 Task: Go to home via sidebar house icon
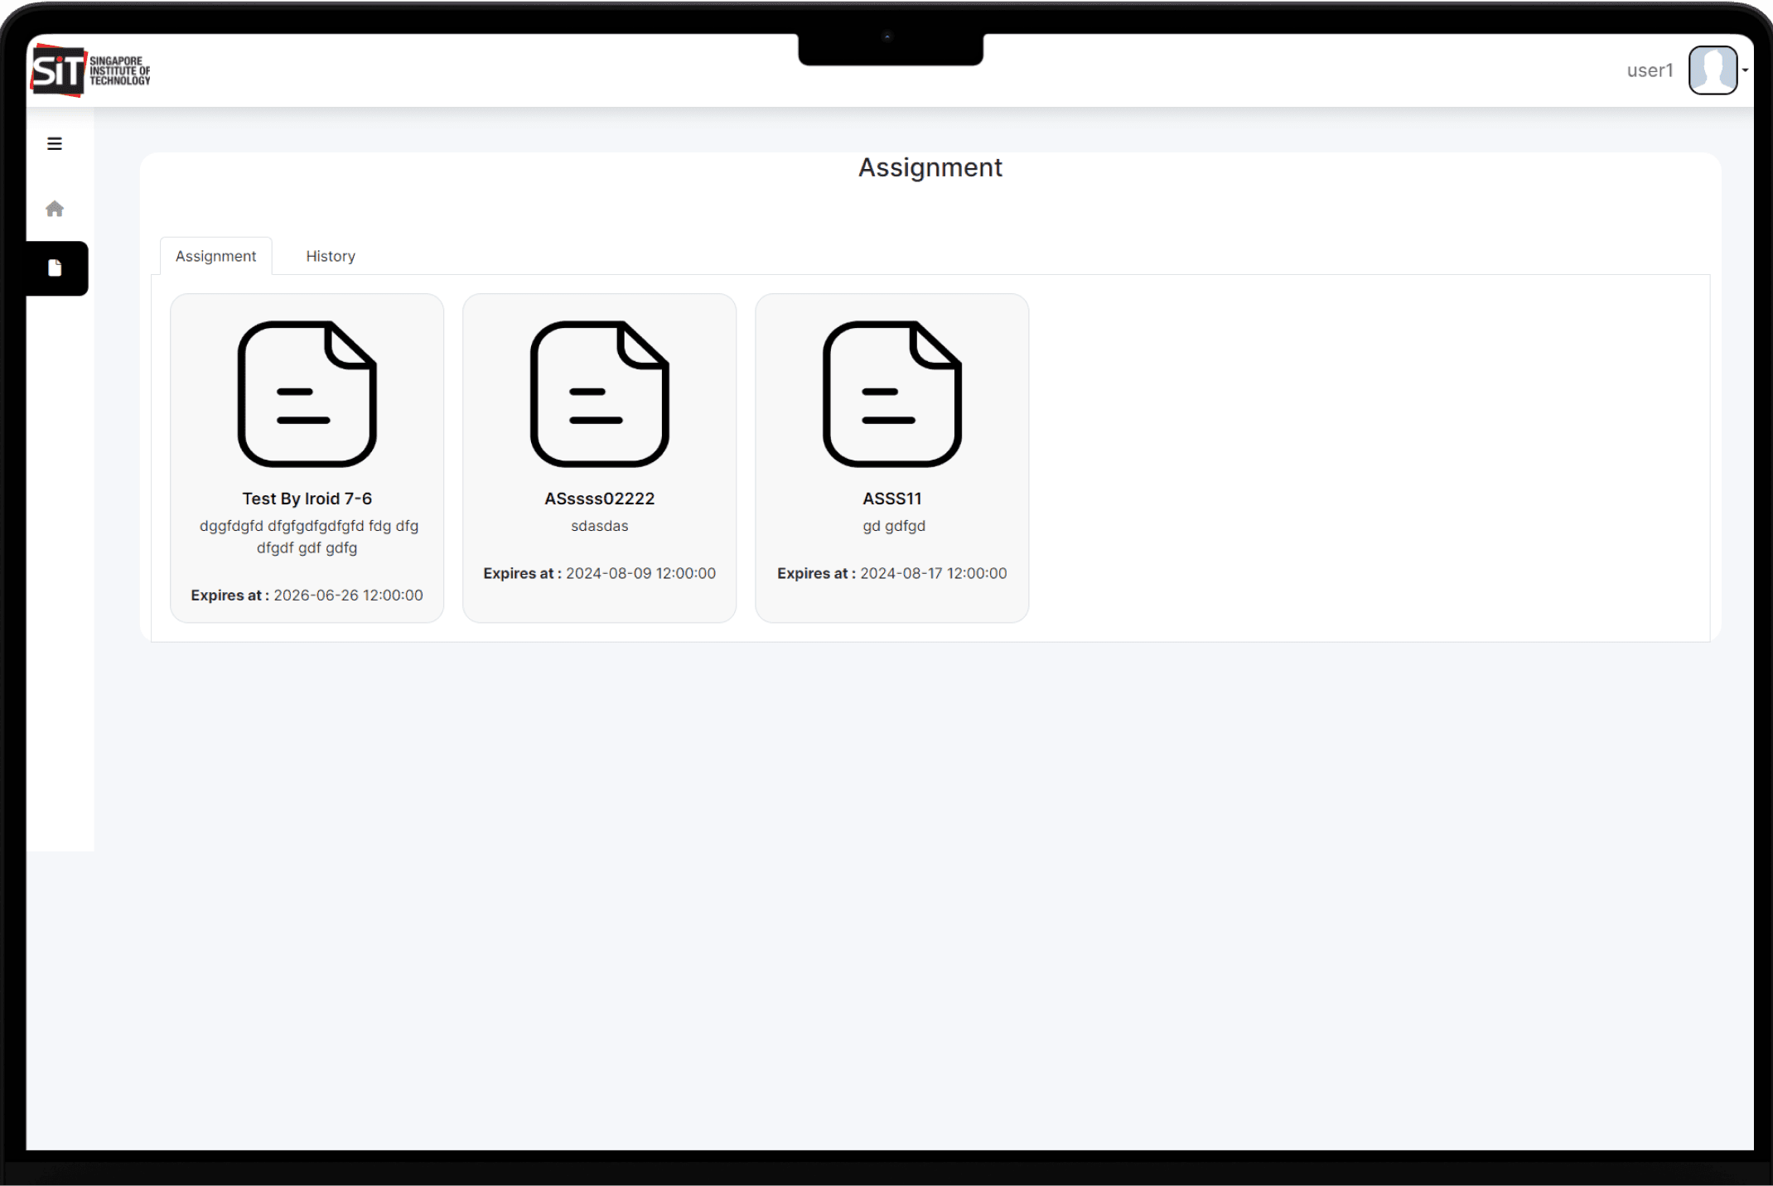(x=55, y=209)
